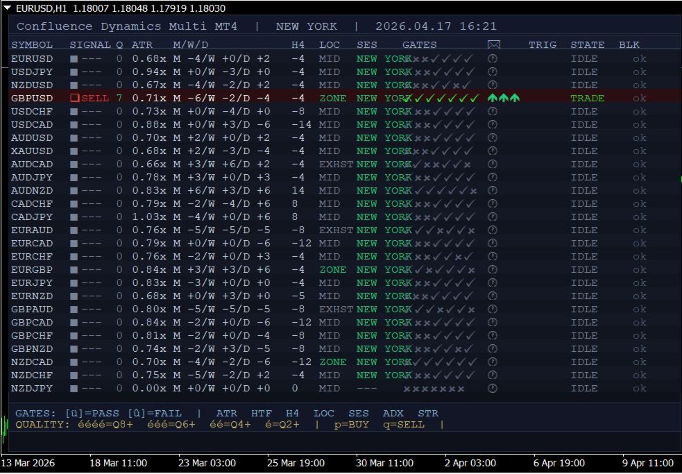Click the SELL signal text in GBPUSD row

[x=95, y=99]
